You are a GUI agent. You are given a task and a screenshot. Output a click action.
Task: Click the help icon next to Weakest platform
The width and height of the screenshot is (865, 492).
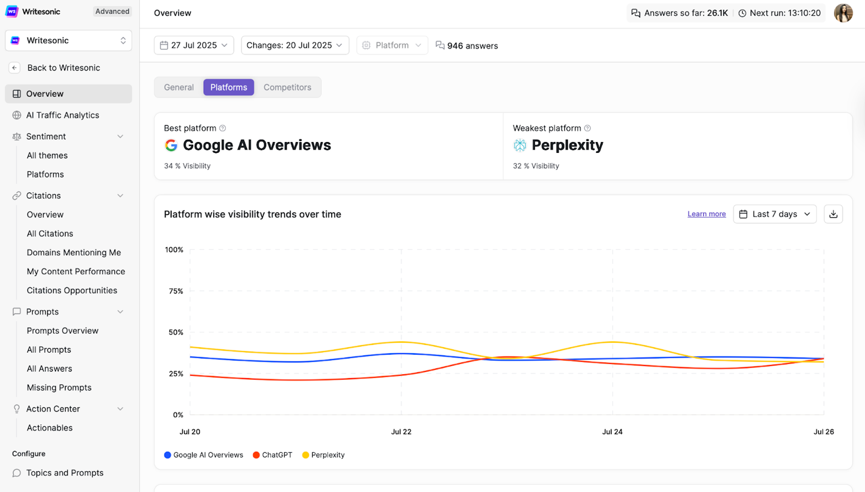click(587, 128)
